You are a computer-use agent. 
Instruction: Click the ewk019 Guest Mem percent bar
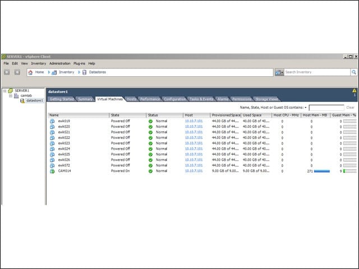click(x=349, y=121)
